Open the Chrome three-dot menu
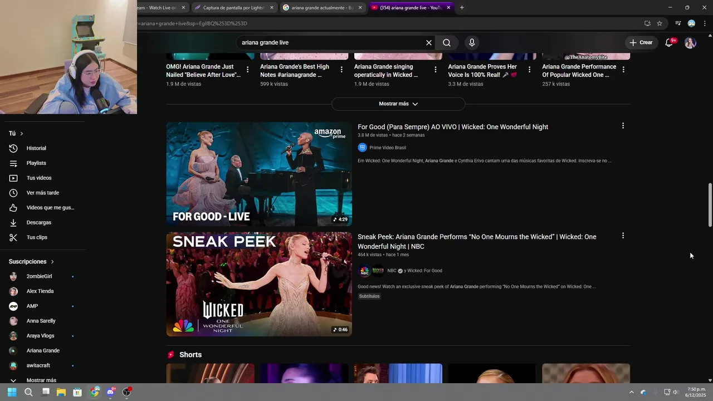713x401 pixels. pos(705,23)
